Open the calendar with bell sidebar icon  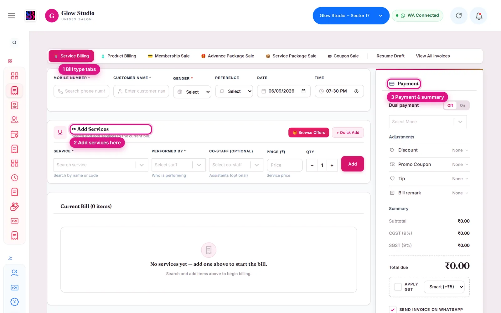click(14, 134)
